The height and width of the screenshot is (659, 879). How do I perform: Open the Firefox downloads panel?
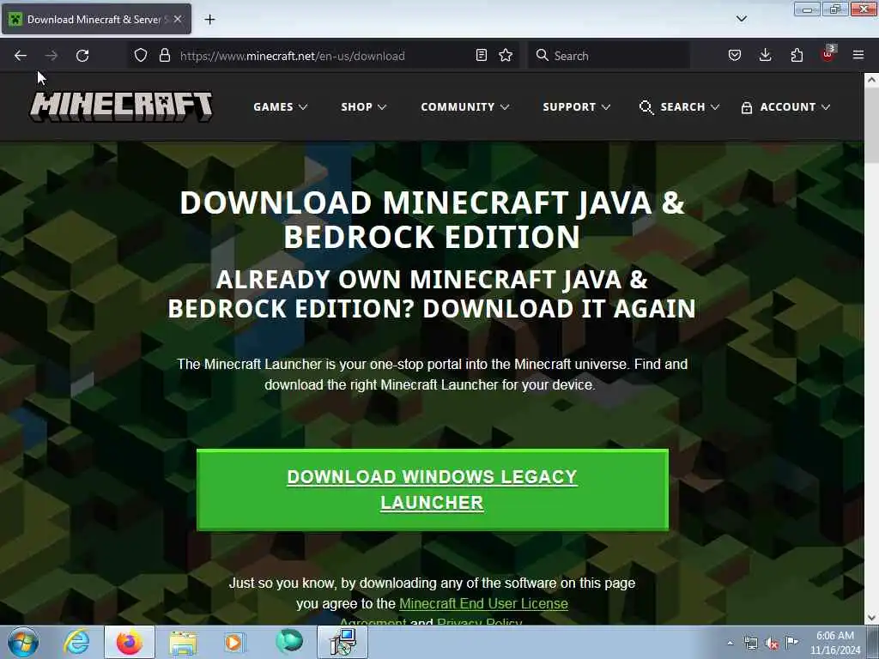coord(765,55)
